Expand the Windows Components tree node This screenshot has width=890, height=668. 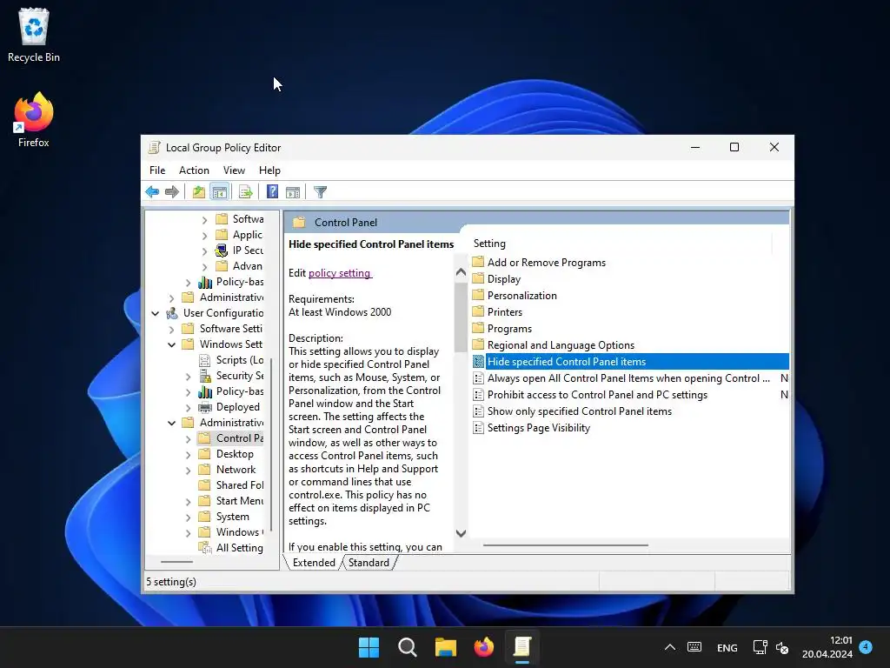[x=188, y=533]
